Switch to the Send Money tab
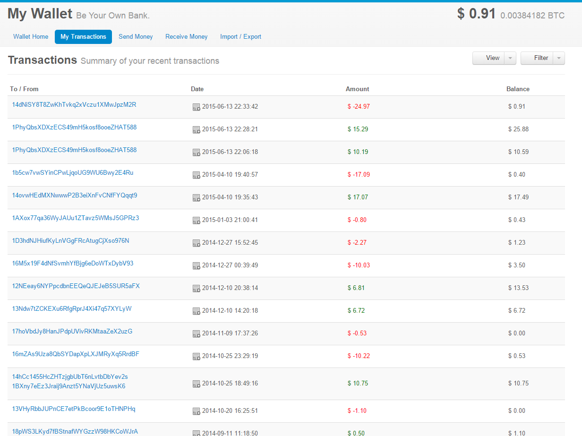 point(136,37)
